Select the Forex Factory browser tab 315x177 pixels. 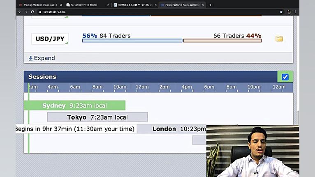pyautogui.click(x=182, y=5)
